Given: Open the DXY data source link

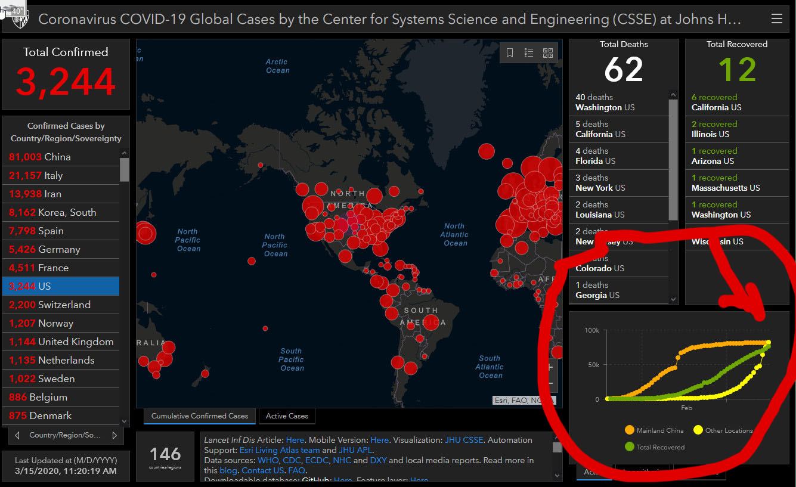Looking at the screenshot, I should [x=378, y=460].
